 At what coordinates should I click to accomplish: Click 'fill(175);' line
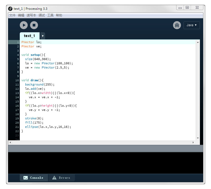pos(34,123)
